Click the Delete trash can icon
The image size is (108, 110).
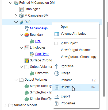point(57,87)
